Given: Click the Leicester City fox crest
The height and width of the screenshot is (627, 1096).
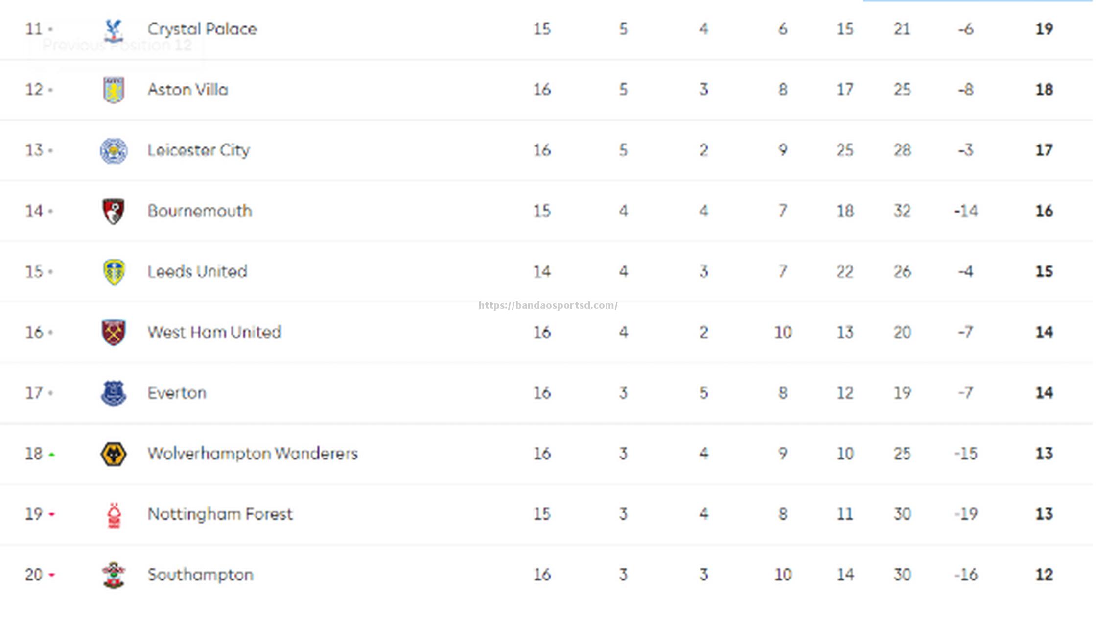Looking at the screenshot, I should 114,150.
